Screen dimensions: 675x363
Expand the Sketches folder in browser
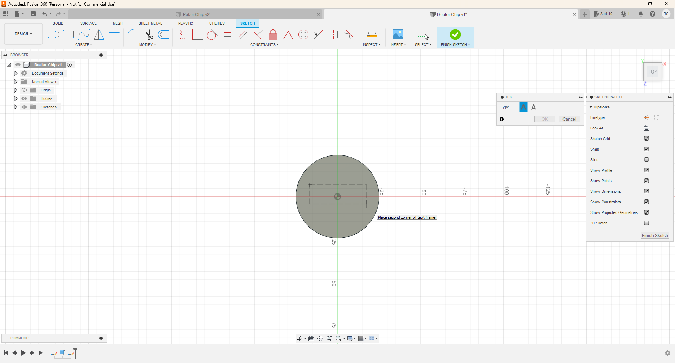pos(15,107)
